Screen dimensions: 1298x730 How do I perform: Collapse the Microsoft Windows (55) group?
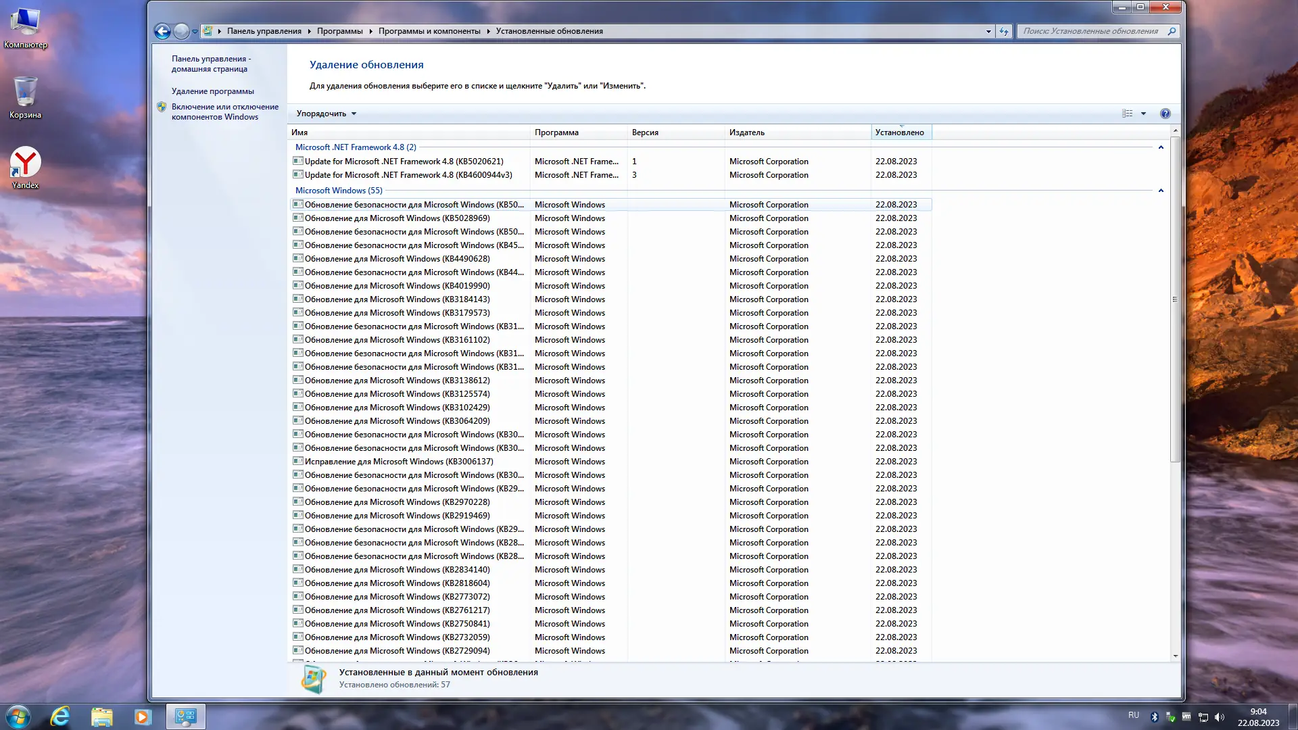[x=1161, y=191]
